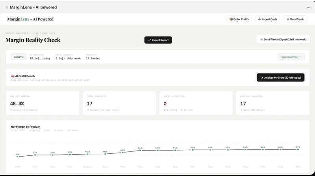Click the AI Profit Coach brain icon
Viewport: 315px width, 177px height.
click(x=13, y=76)
